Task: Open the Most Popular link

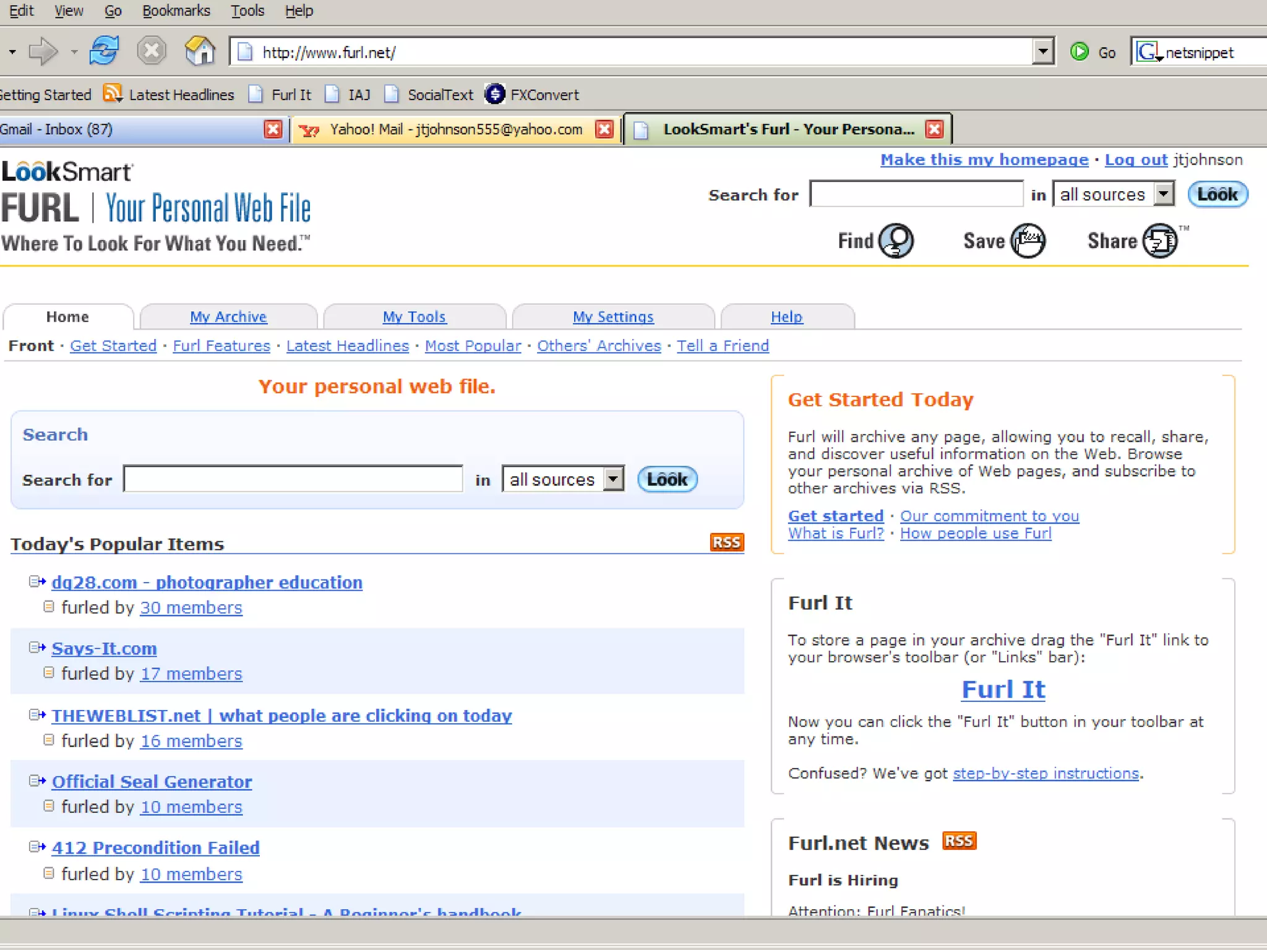Action: [x=473, y=346]
